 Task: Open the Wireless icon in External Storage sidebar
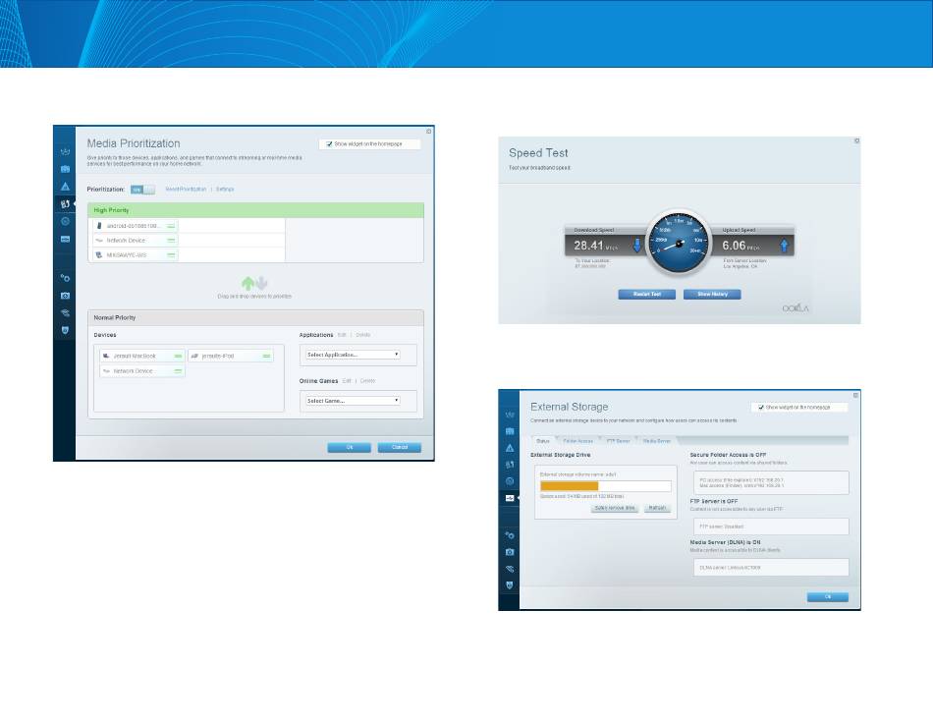510,568
